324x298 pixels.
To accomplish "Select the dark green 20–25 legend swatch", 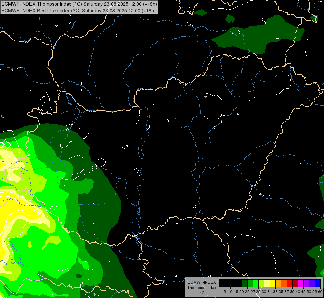I will point(245,283).
